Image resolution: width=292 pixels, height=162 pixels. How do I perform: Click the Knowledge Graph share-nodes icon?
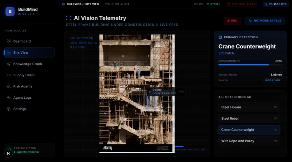pos(9,64)
